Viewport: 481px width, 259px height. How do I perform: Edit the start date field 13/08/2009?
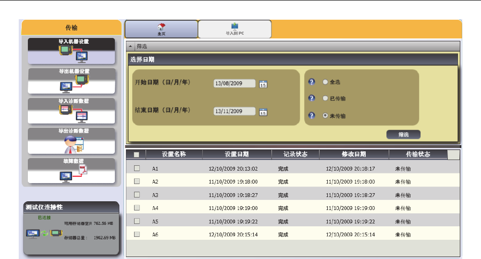tap(234, 83)
